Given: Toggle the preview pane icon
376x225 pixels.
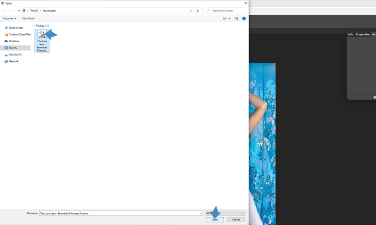Looking at the screenshot, I should [236, 18].
